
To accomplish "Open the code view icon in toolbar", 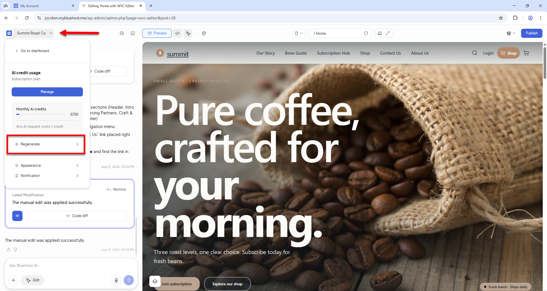I will tap(177, 33).
